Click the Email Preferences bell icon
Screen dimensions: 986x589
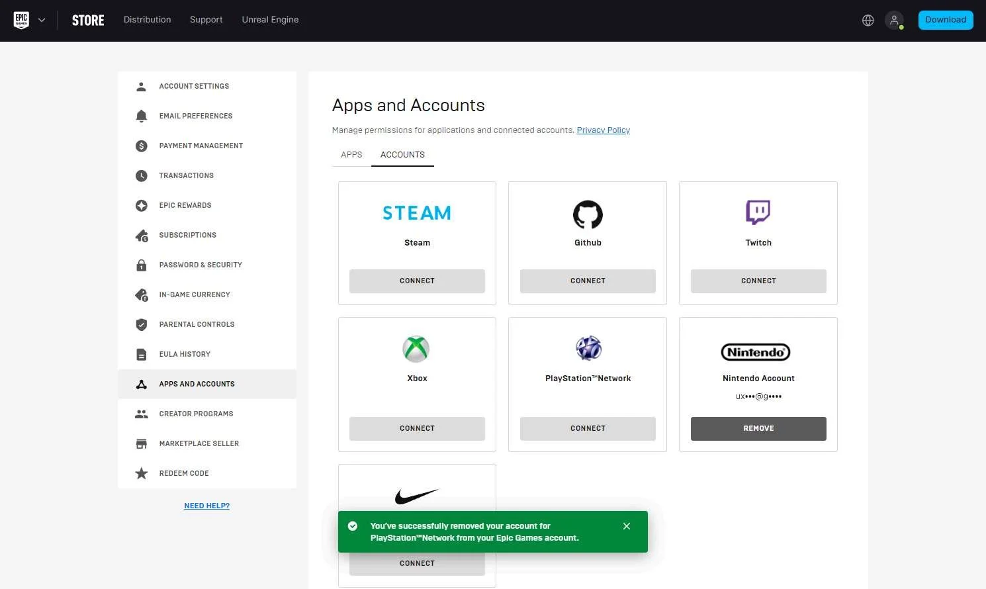(x=141, y=116)
